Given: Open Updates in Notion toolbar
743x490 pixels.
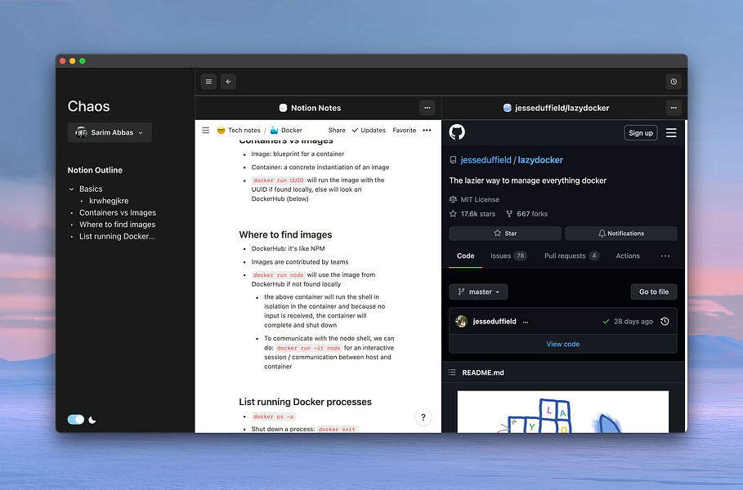Looking at the screenshot, I should [369, 130].
